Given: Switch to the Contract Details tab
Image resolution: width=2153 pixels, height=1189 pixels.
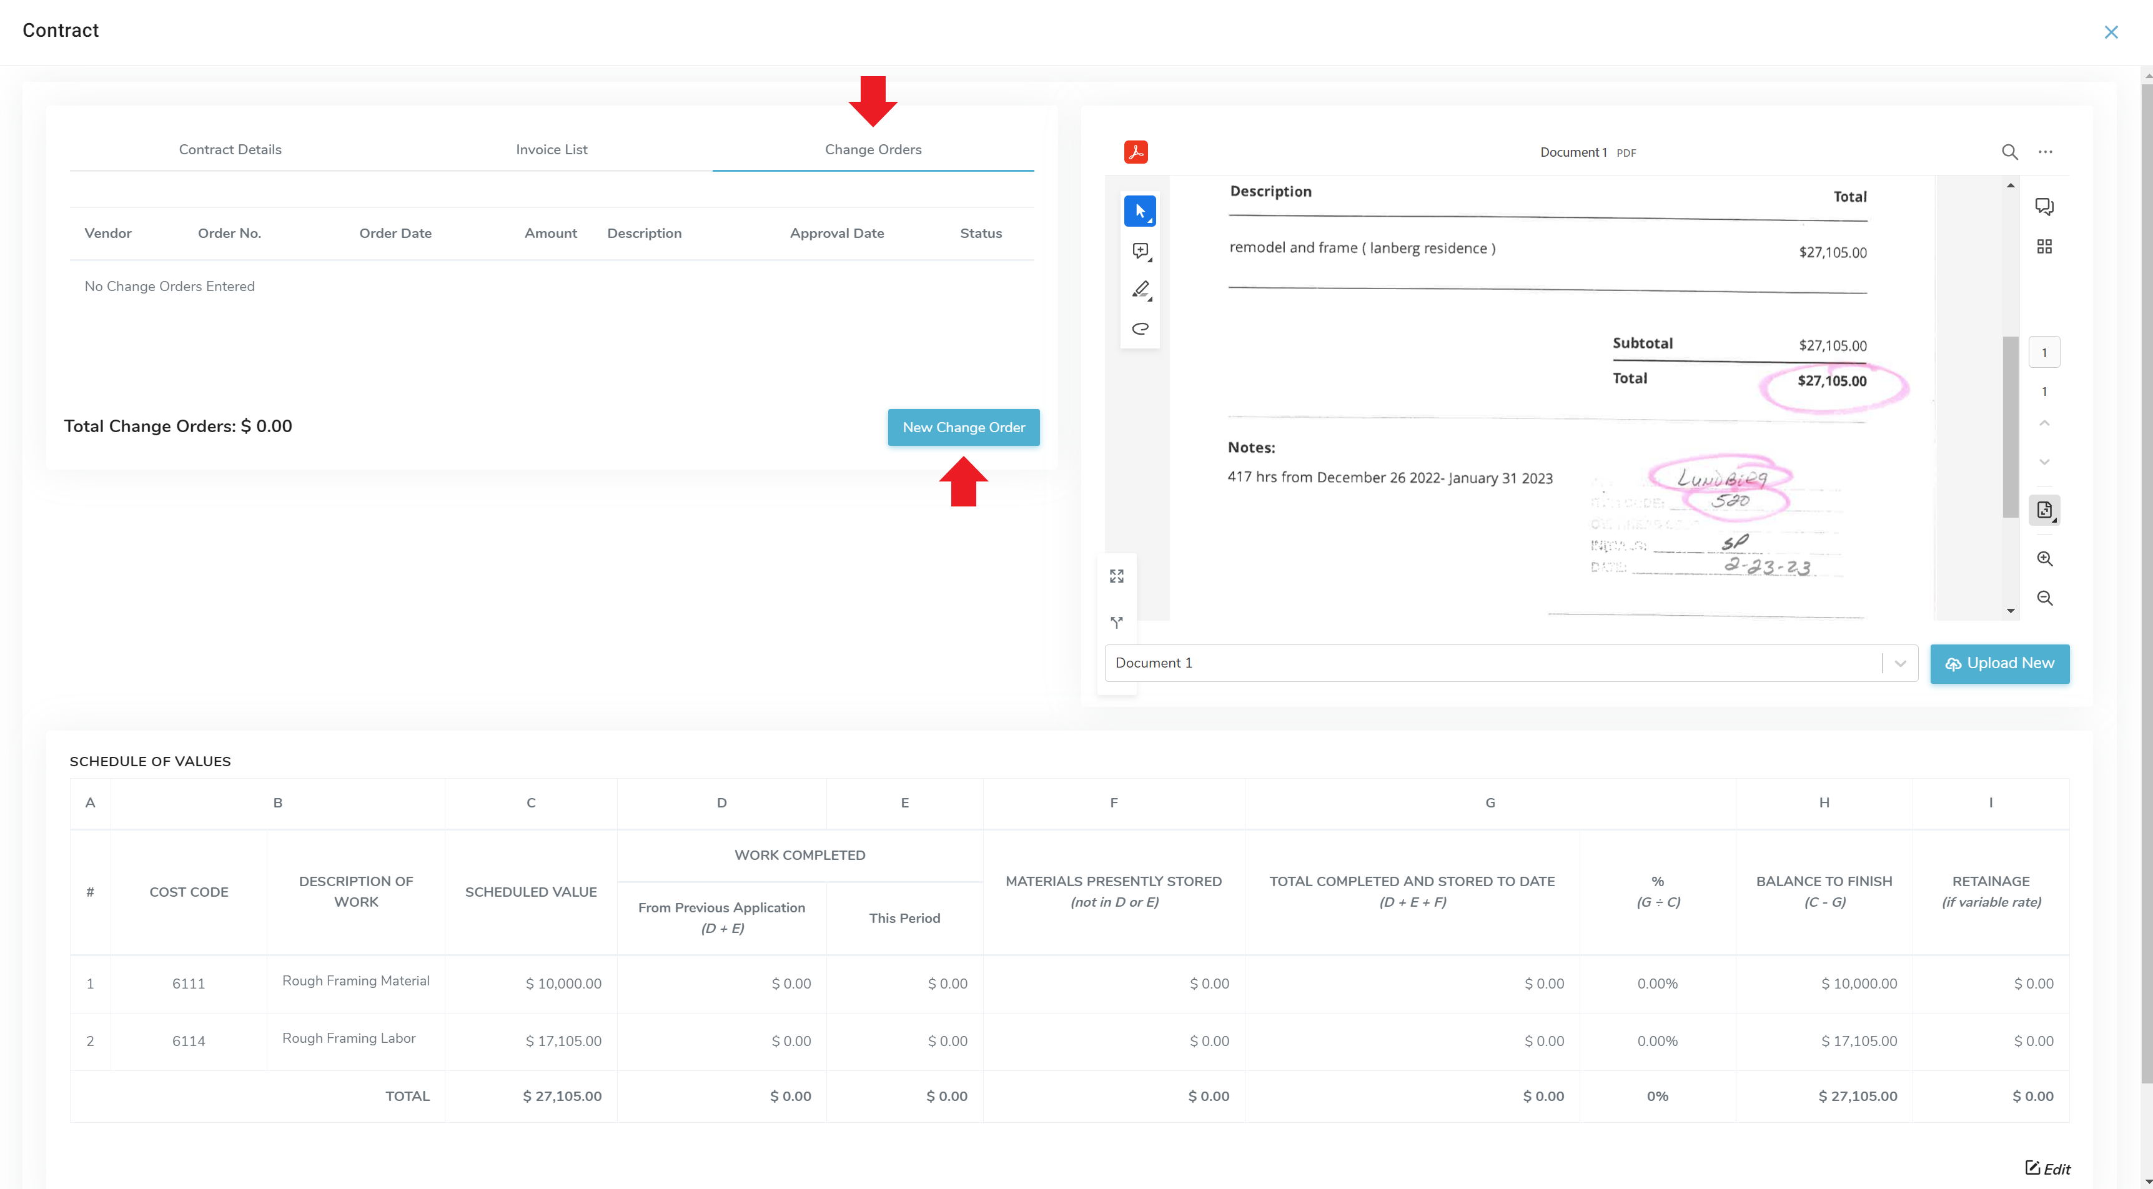Looking at the screenshot, I should pyautogui.click(x=230, y=150).
